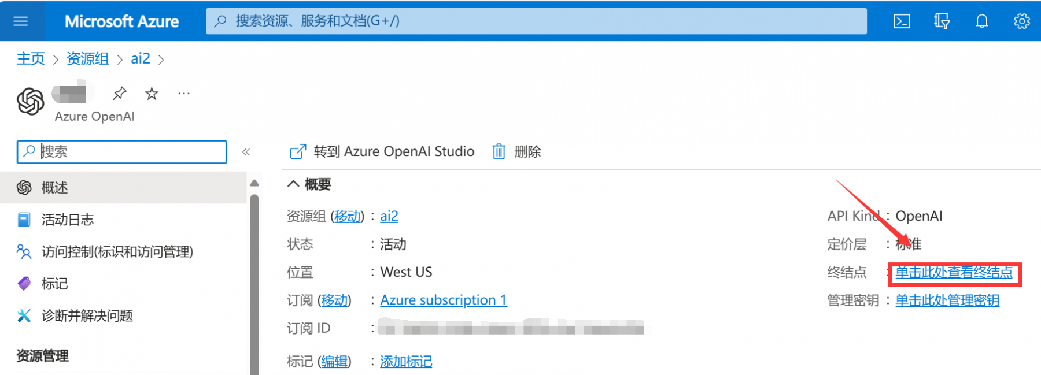Click the 活动 status value
The image size is (1041, 375).
coord(393,244)
